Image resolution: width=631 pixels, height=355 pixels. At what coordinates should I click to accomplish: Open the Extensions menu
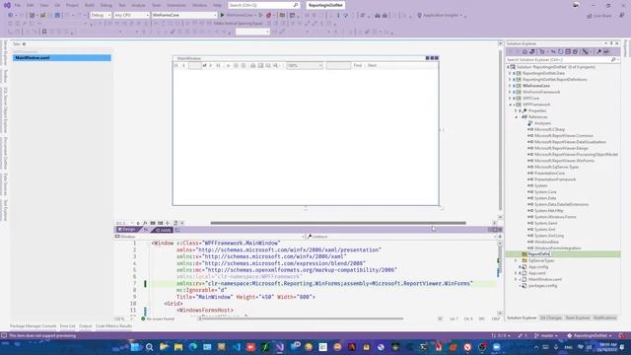tap(176, 5)
